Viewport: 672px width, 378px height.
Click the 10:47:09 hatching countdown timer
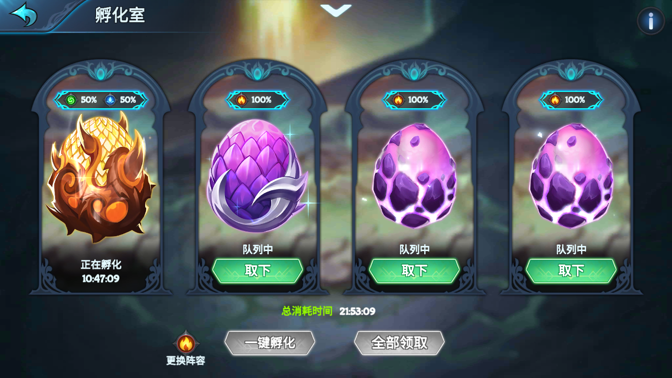click(x=101, y=279)
